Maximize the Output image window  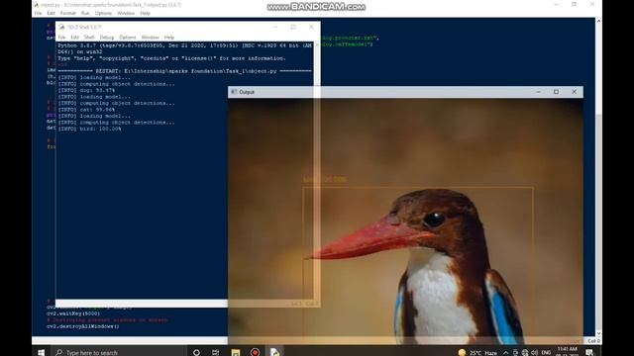[x=557, y=92]
